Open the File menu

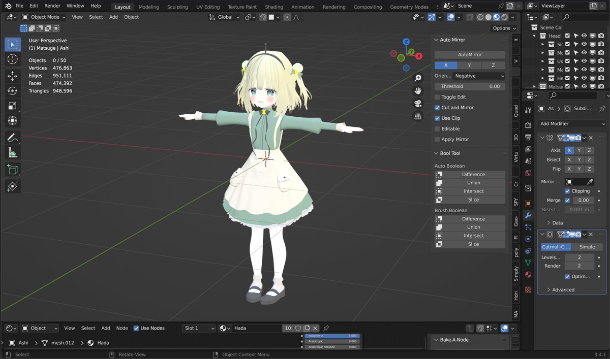pos(19,6)
